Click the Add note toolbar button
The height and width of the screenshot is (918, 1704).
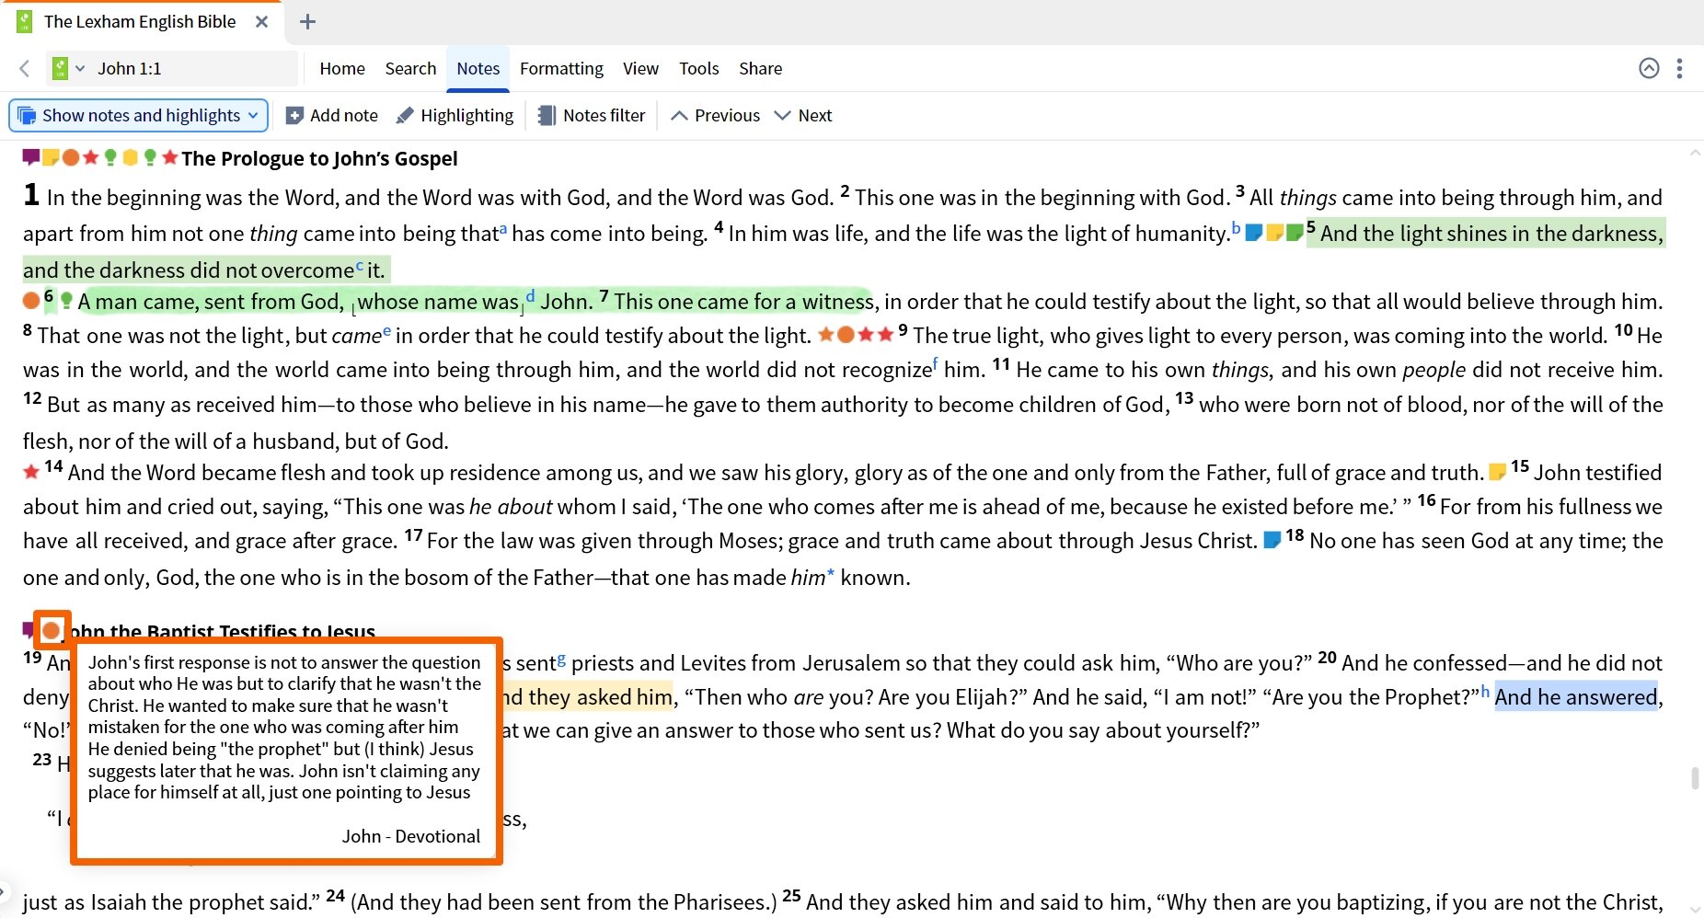332,115
